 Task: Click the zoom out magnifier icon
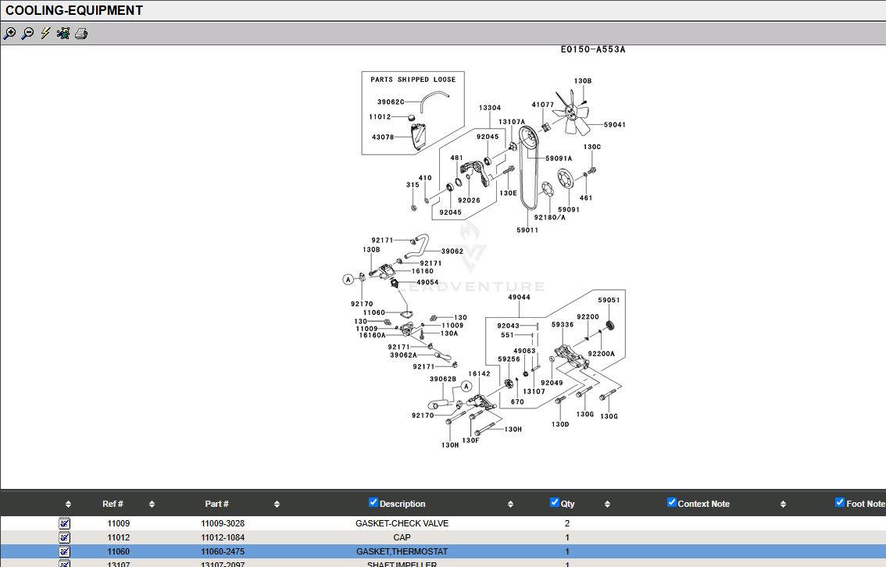27,34
